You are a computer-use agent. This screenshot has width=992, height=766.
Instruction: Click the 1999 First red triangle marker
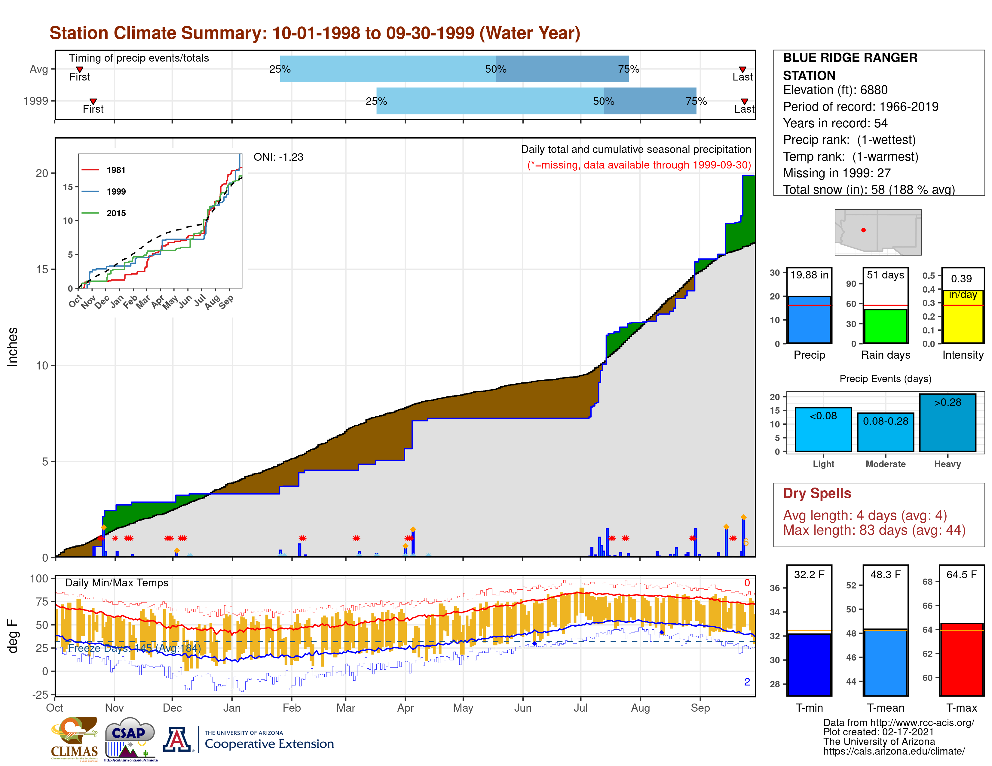[93, 101]
